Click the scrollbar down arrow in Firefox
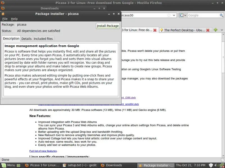 (223, 156)
